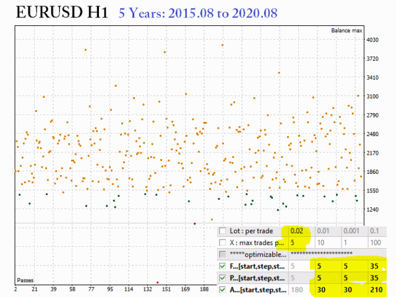Click the 'Balance max' chart label

click(348, 30)
